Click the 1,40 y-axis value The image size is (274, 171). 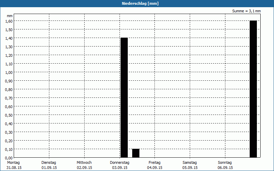tap(9, 38)
